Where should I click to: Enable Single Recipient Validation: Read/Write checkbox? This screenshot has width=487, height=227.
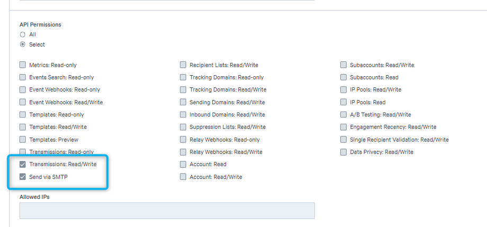pyautogui.click(x=344, y=140)
